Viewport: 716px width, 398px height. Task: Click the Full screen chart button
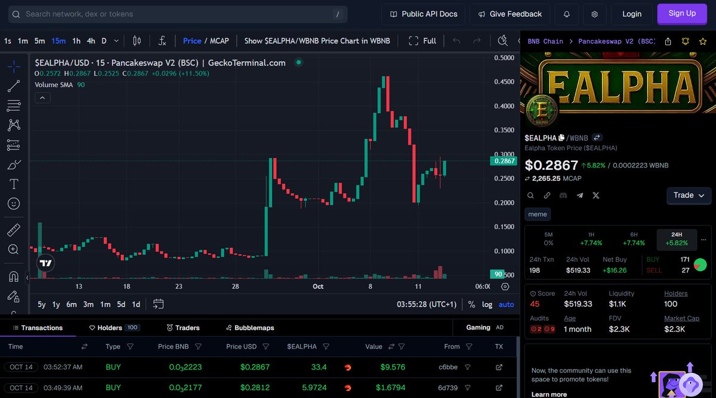tap(422, 41)
